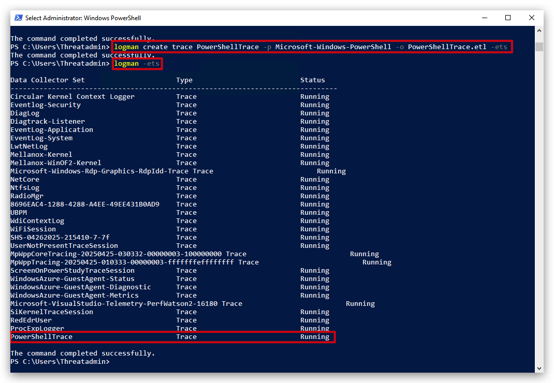Click the 'NtfsLog' collector name

pyautogui.click(x=25, y=187)
